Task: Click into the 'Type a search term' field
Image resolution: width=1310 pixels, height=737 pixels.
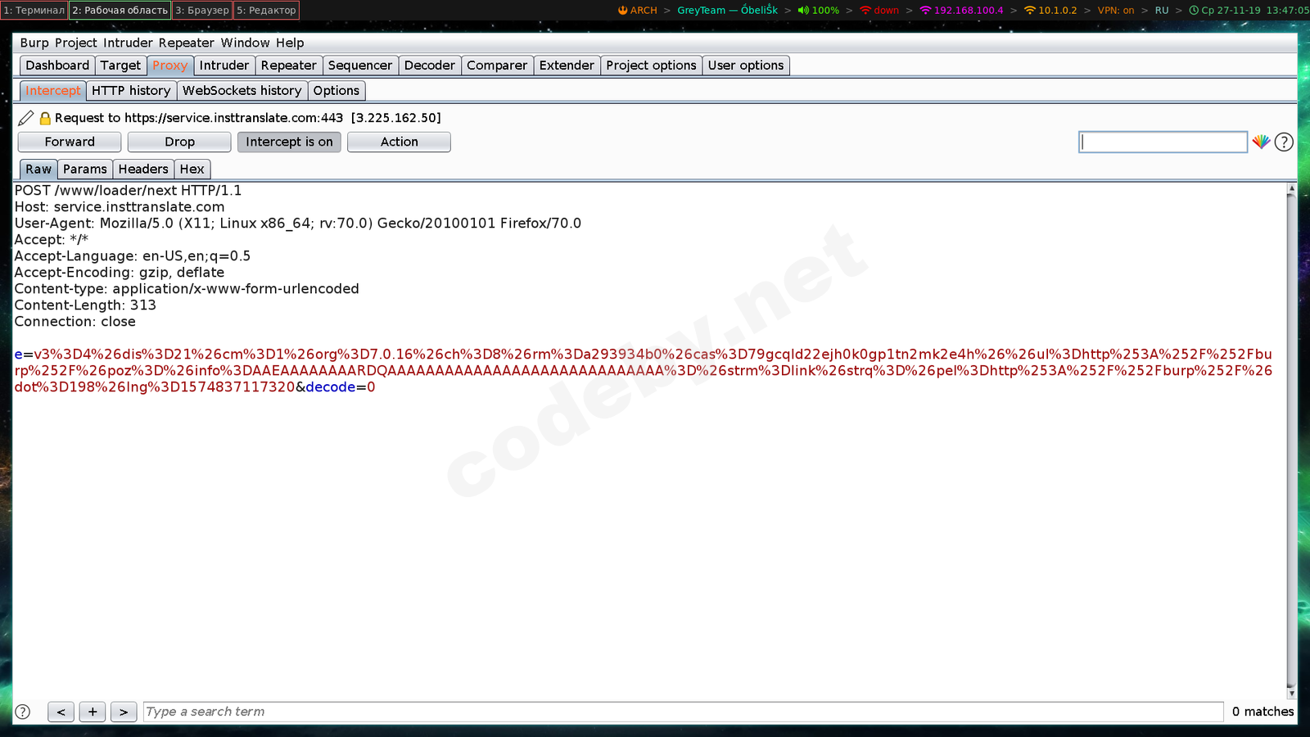Action: point(327,711)
